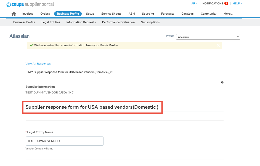The width and height of the screenshot is (260, 166).
Task: Open Performance Evaluation sub-menu
Action: pyautogui.click(x=118, y=22)
